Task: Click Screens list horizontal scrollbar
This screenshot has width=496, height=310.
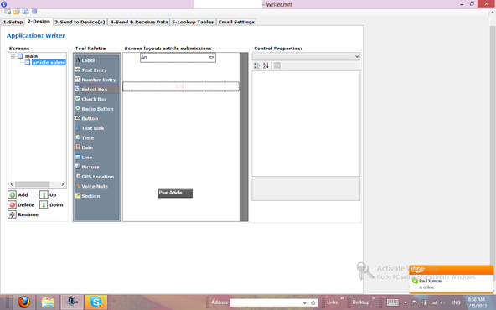Action: pos(33,184)
